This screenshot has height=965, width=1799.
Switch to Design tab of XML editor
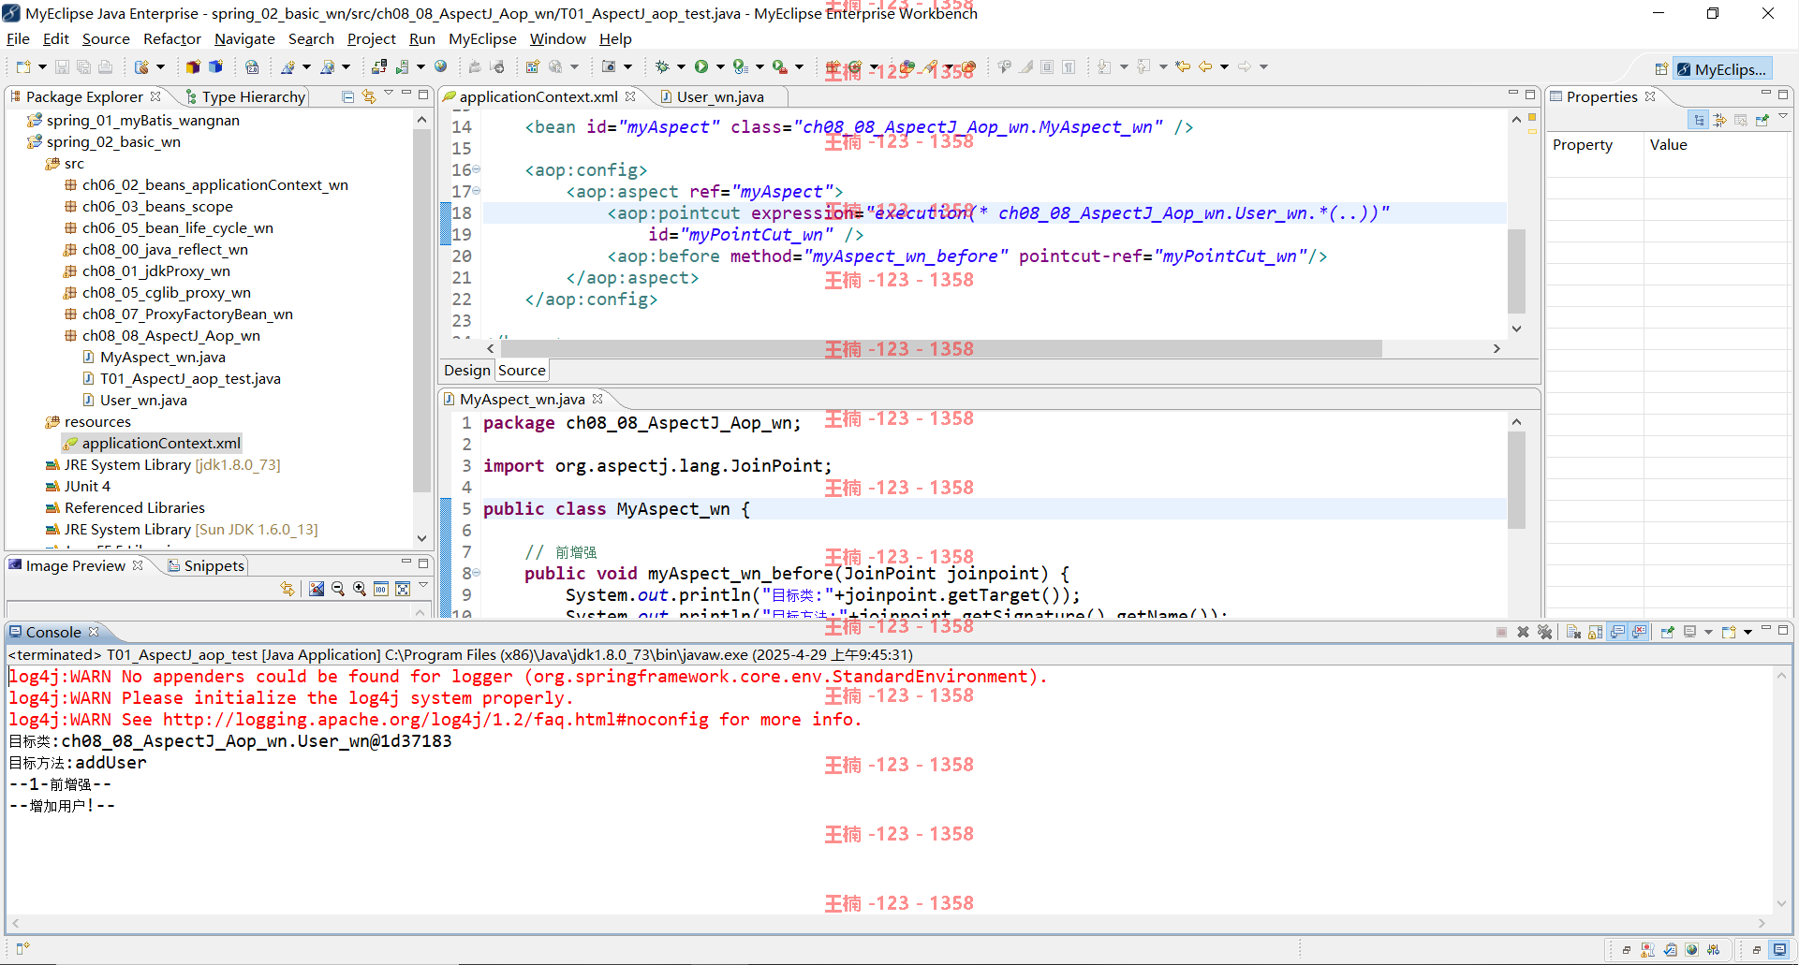[466, 370]
